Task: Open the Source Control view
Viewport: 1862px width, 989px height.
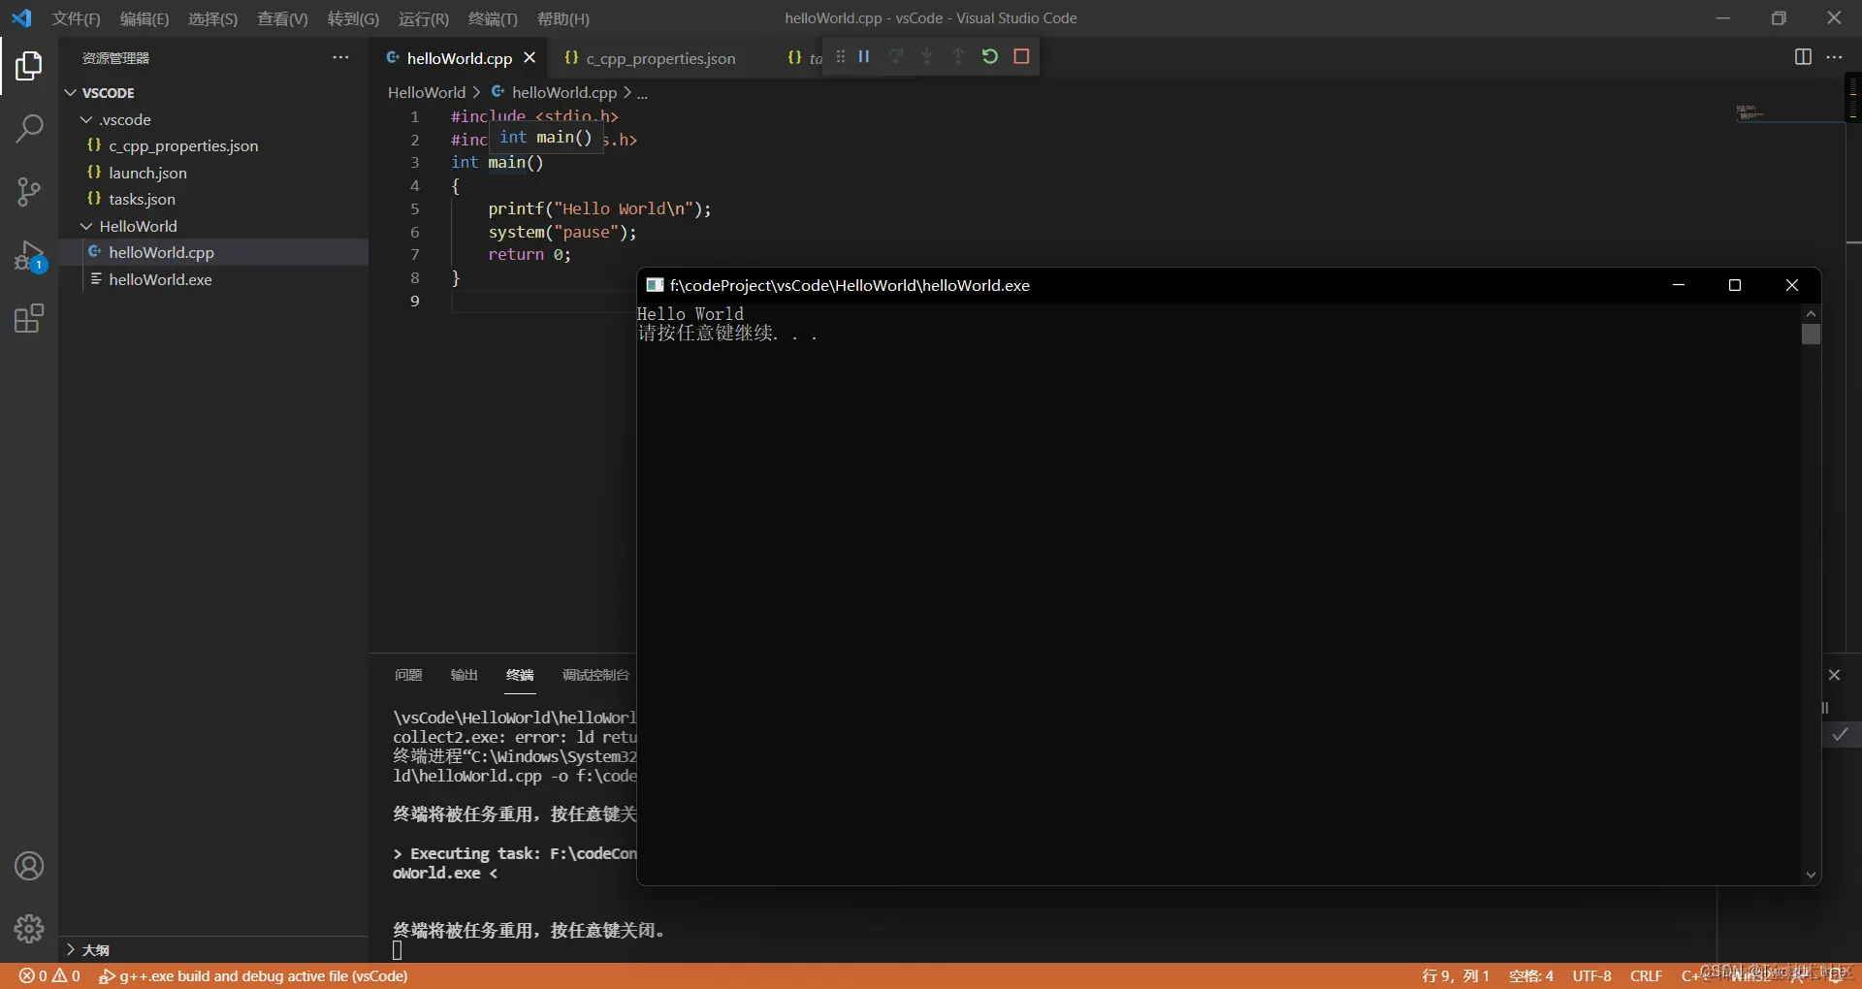Action: click(x=29, y=192)
